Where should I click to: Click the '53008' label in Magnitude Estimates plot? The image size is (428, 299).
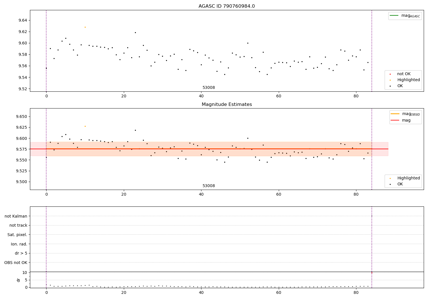click(x=209, y=186)
